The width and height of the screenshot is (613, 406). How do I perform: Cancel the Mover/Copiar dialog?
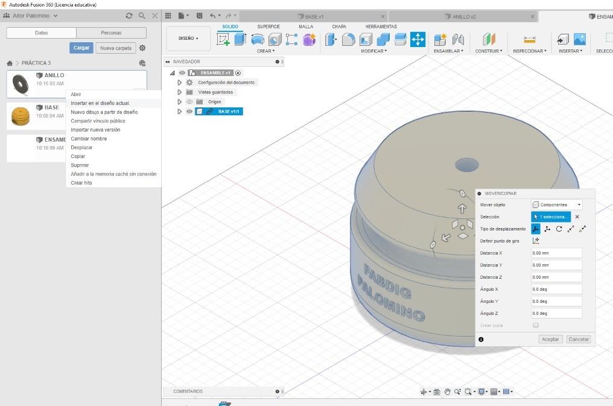tap(579, 339)
